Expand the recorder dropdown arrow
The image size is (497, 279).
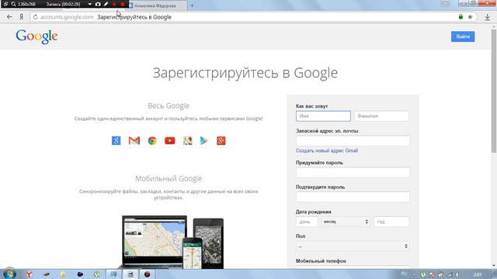click(x=90, y=5)
